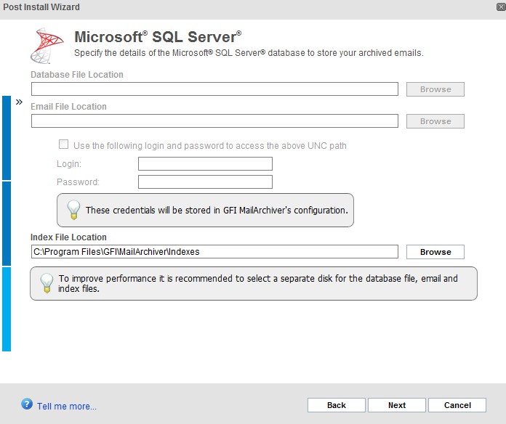
Task: Enable the UNC path login and password checkbox
Action: [63, 144]
